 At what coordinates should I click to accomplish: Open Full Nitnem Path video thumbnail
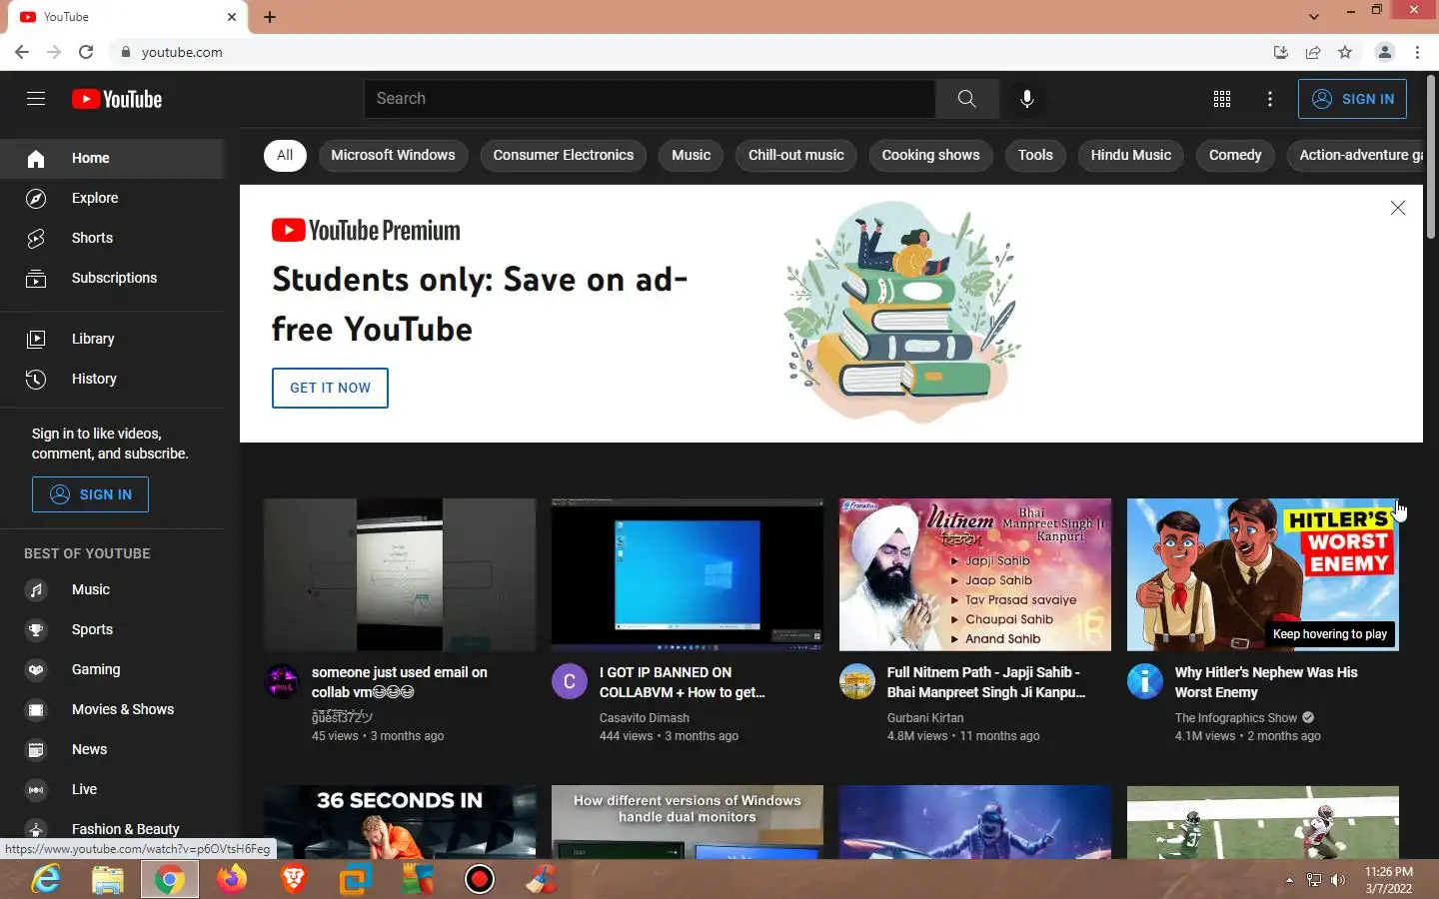click(x=975, y=574)
